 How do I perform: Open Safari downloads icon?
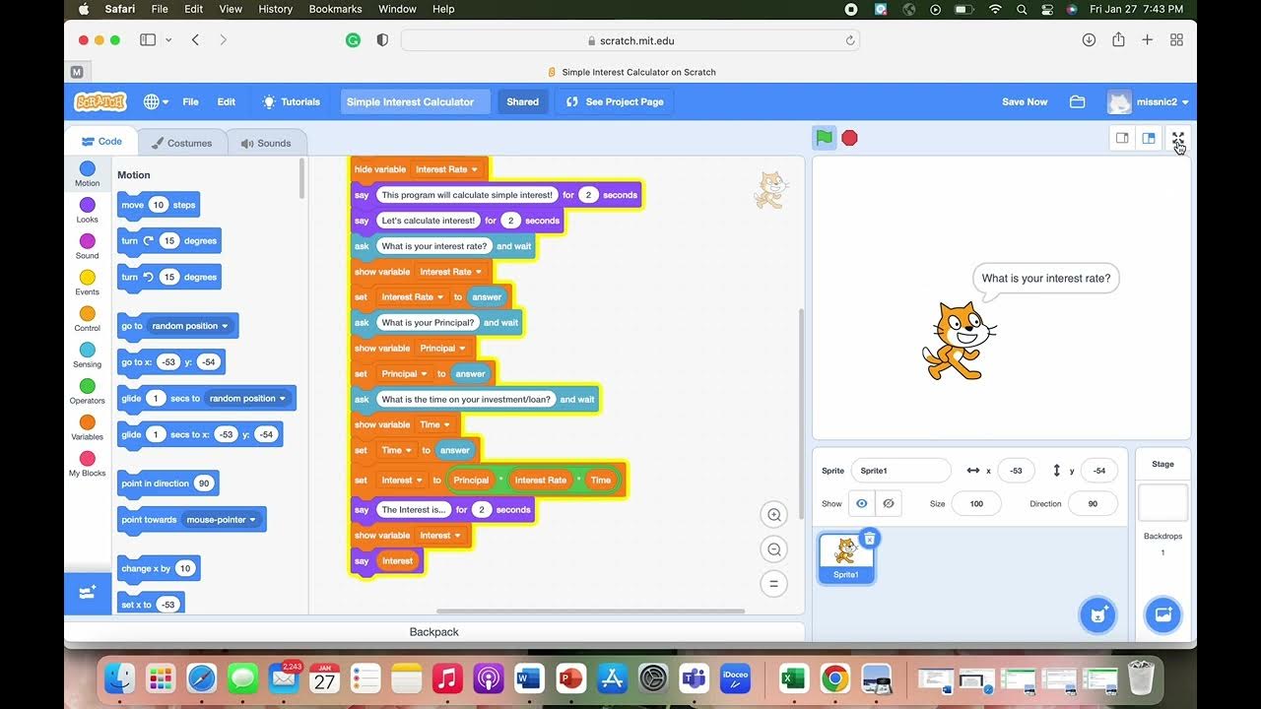coord(1089,40)
